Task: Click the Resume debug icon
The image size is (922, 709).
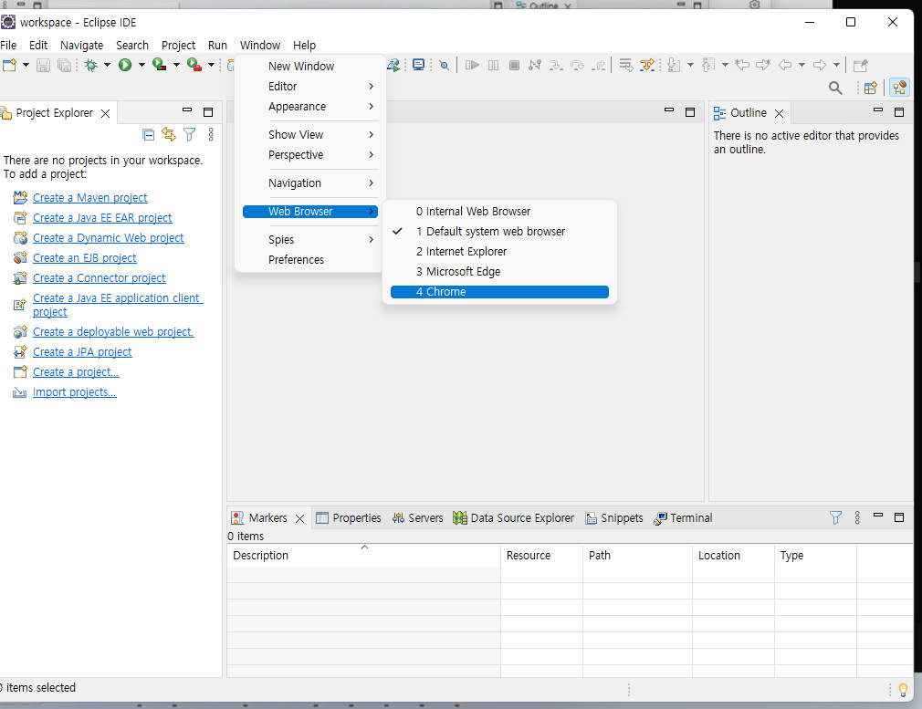Action: click(472, 66)
